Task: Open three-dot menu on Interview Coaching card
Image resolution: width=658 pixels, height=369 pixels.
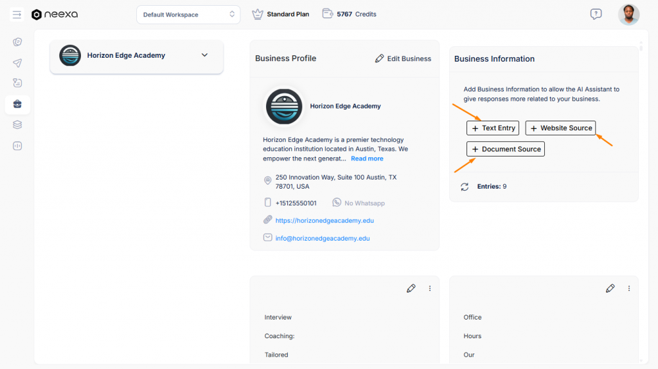Action: click(430, 289)
